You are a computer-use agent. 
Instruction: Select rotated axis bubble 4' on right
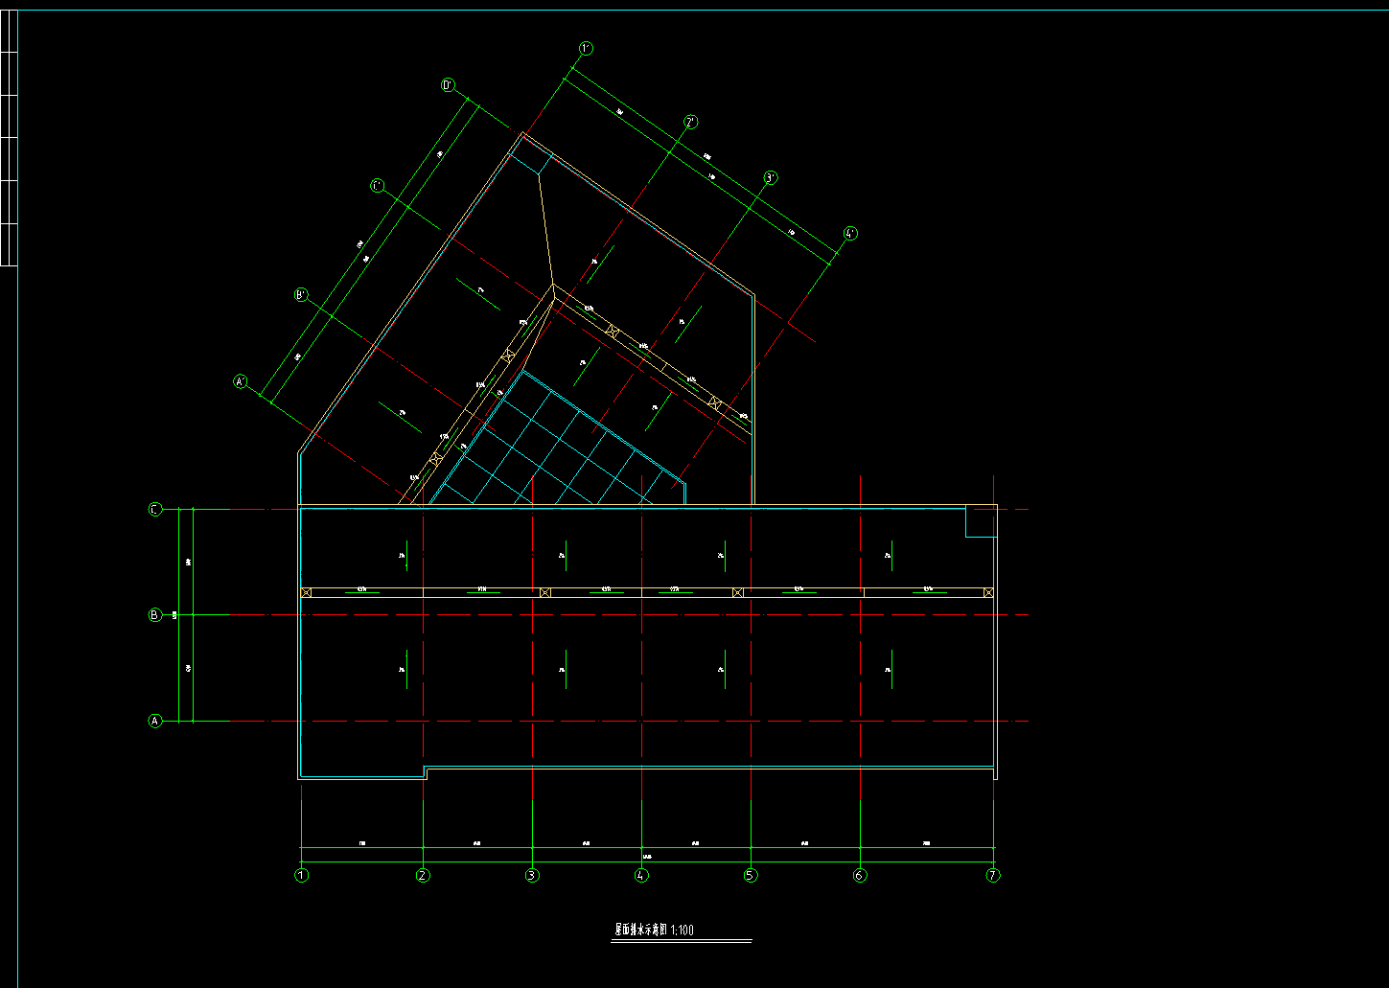click(850, 234)
